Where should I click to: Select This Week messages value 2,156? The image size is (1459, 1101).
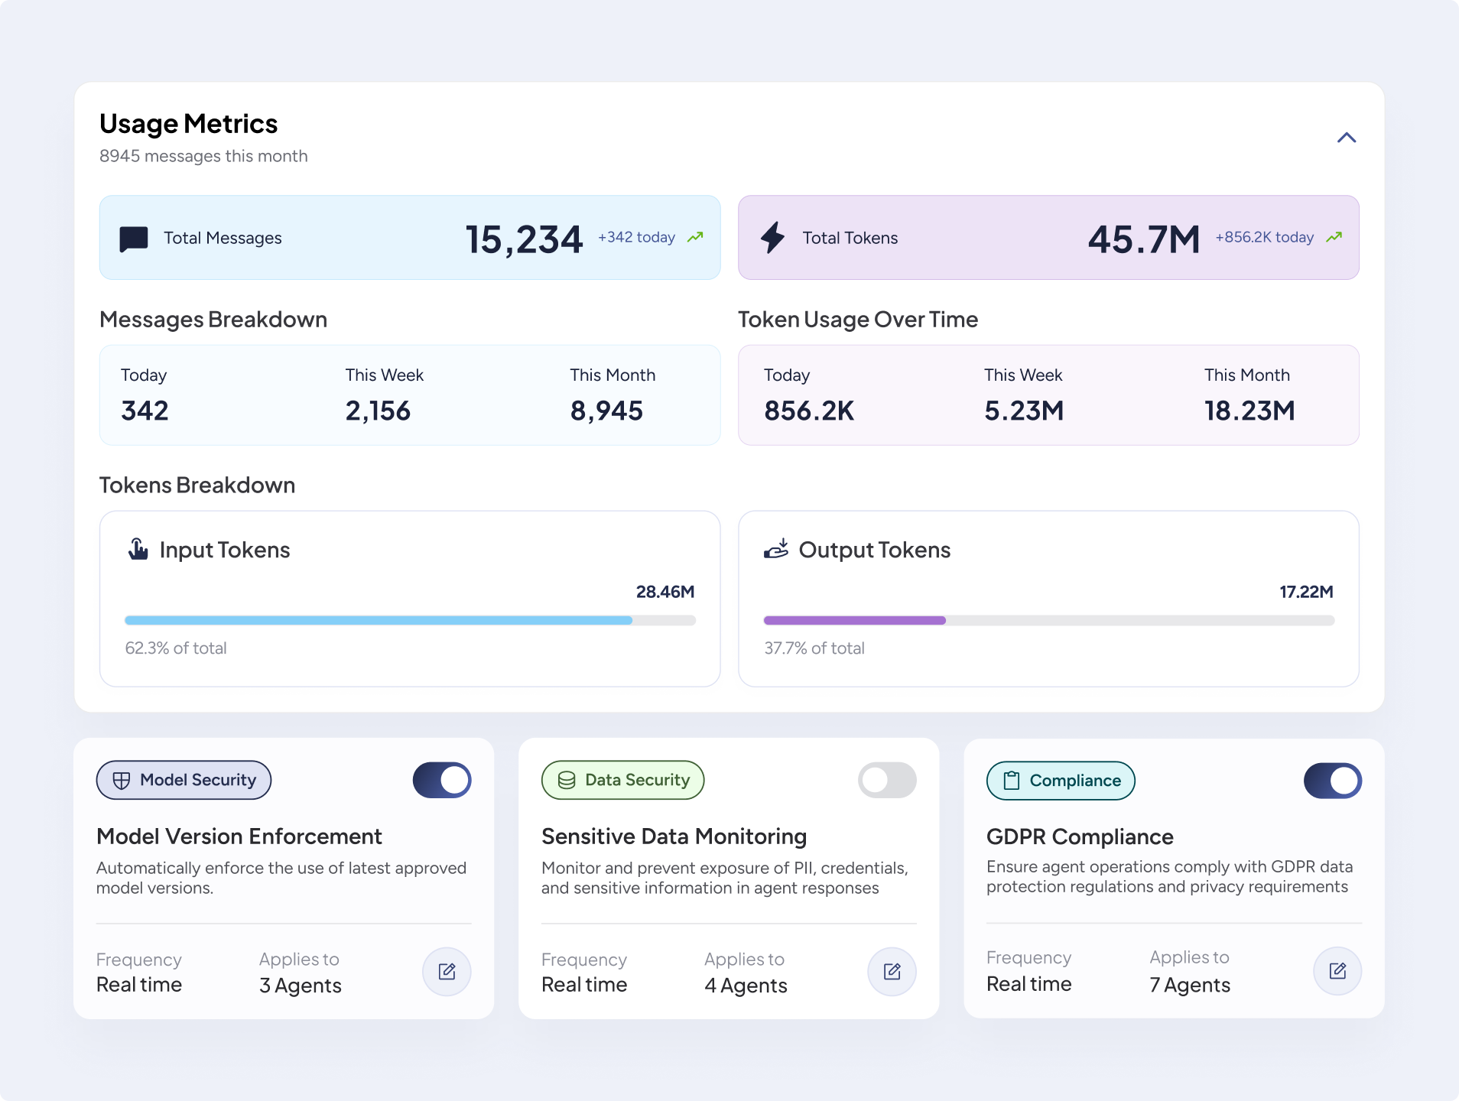pos(378,411)
